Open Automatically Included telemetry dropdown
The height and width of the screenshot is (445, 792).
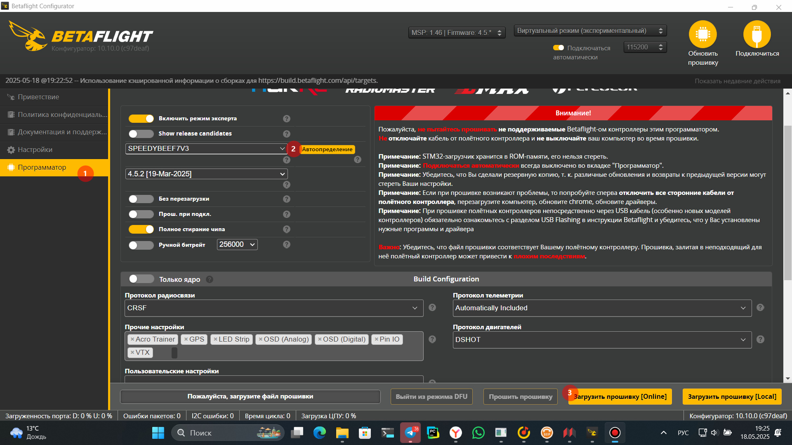[602, 308]
